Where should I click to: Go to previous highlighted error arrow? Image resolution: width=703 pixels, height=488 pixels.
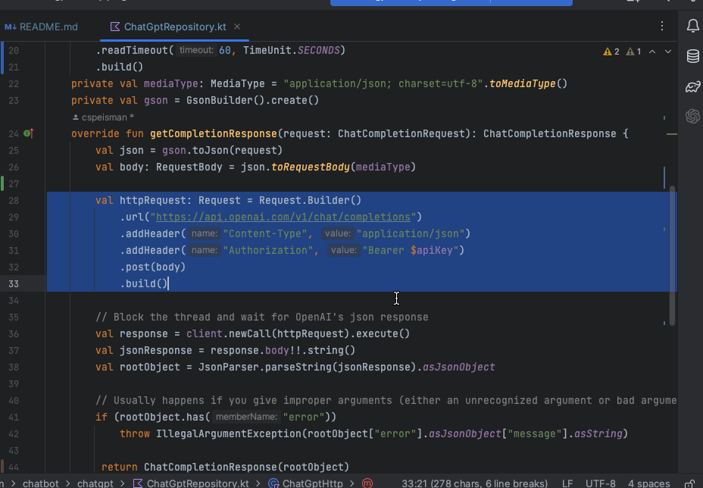pyautogui.click(x=652, y=52)
